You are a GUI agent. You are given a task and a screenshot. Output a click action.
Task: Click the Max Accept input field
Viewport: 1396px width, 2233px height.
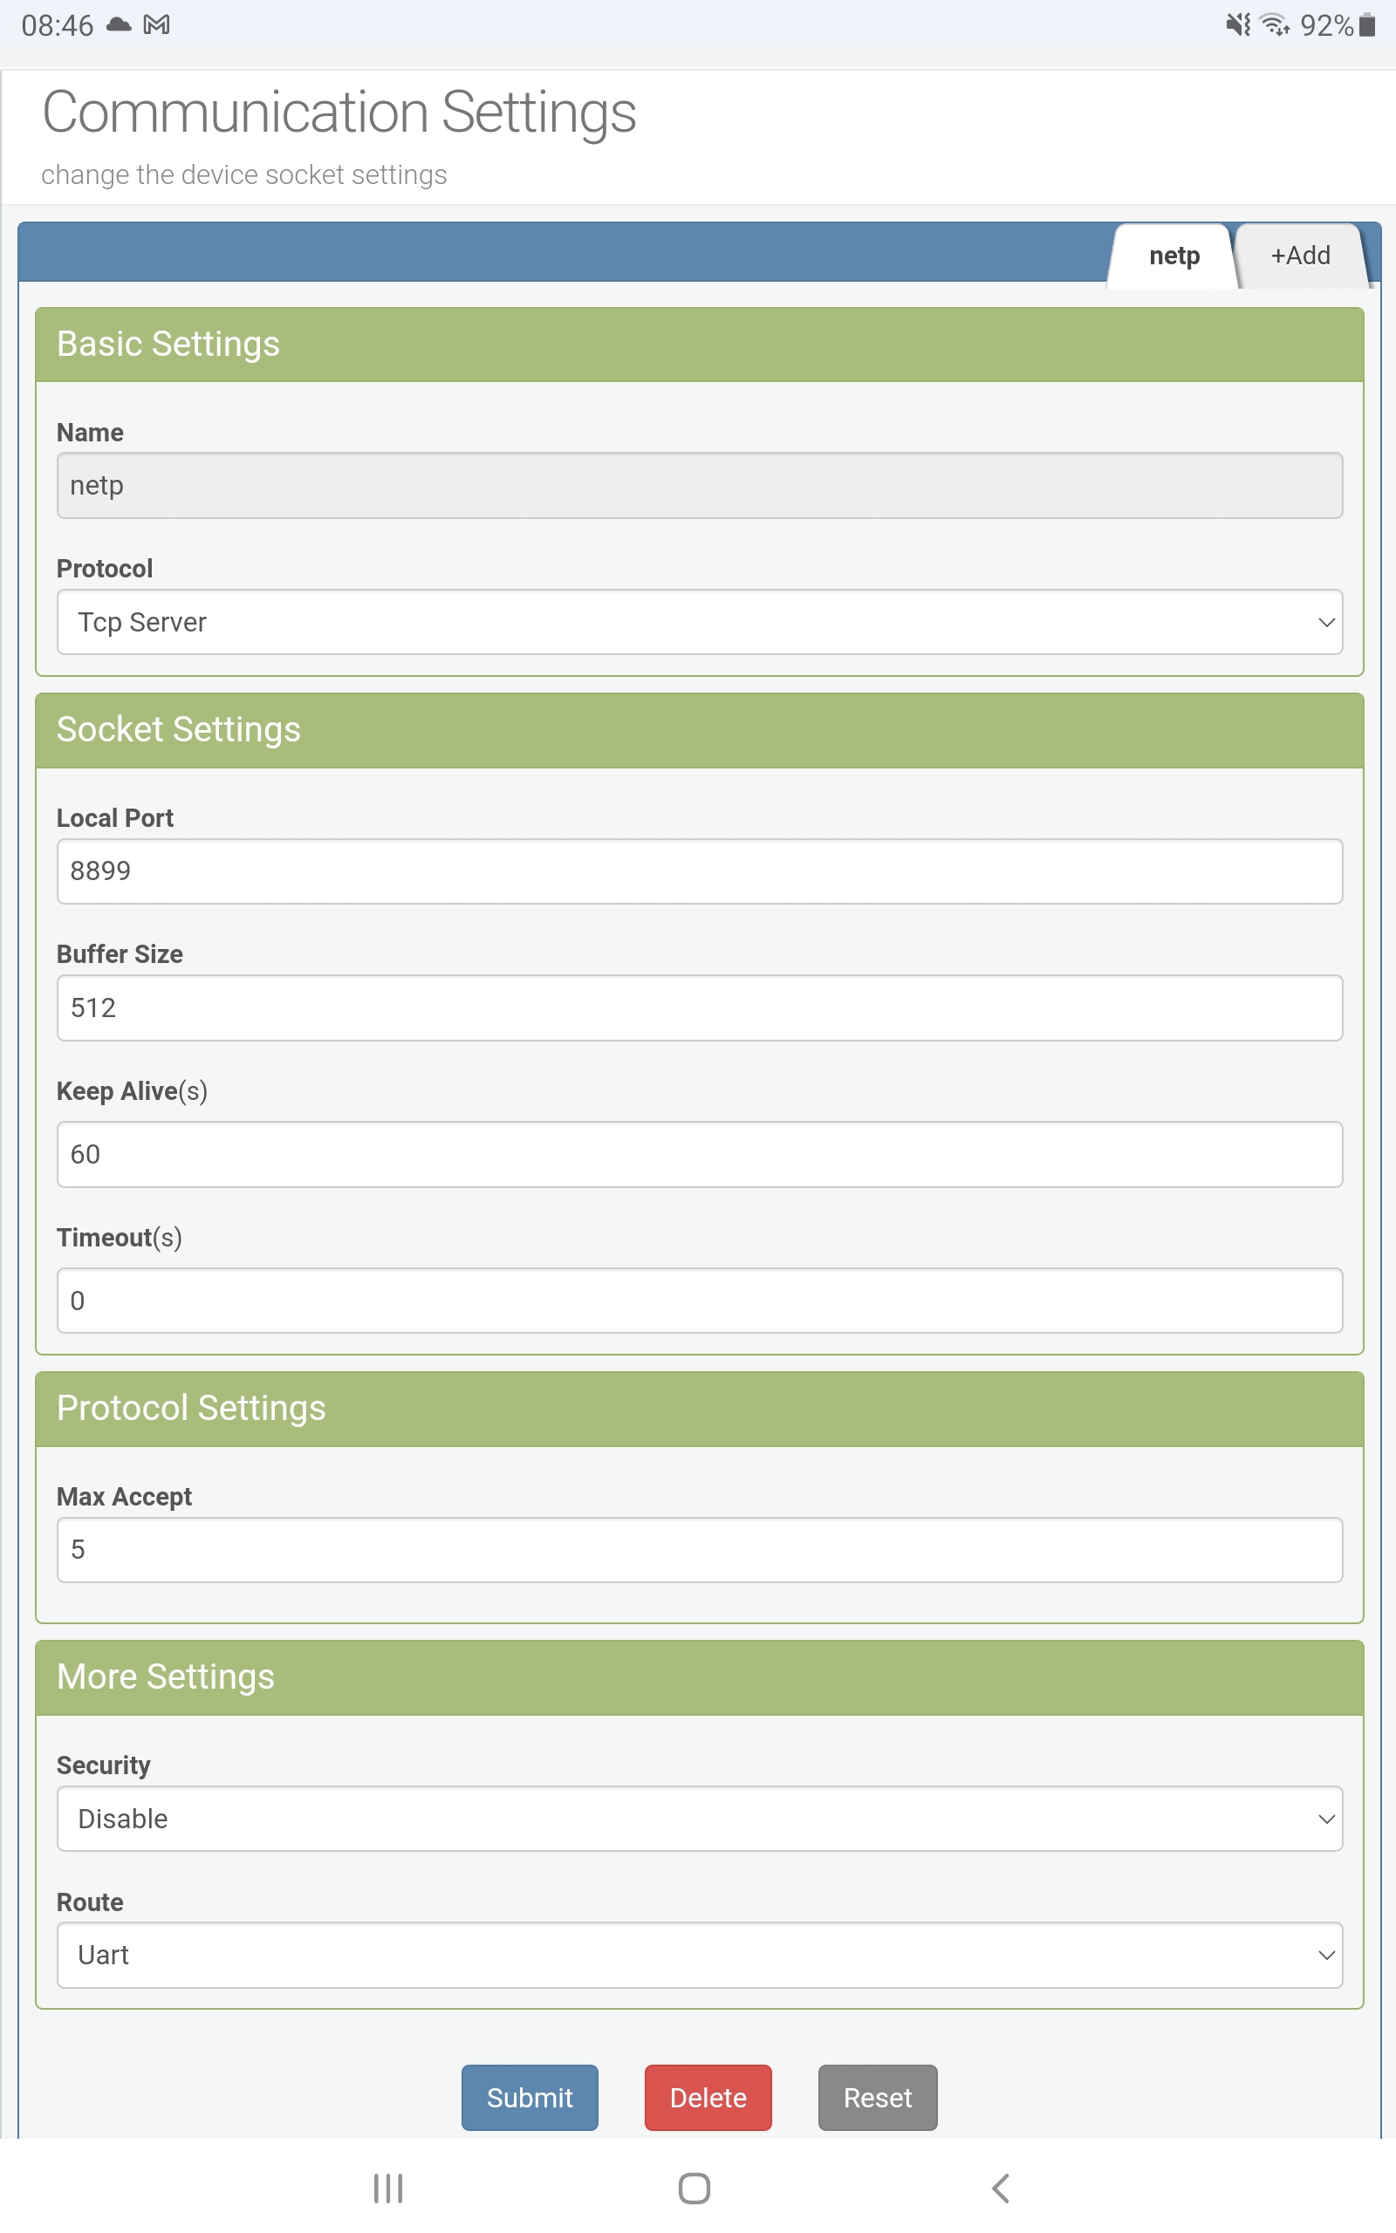click(x=699, y=1549)
